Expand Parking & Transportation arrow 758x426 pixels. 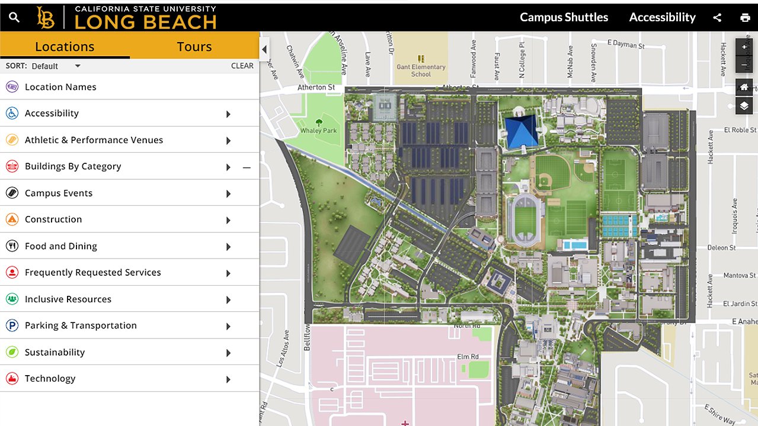[x=228, y=326]
